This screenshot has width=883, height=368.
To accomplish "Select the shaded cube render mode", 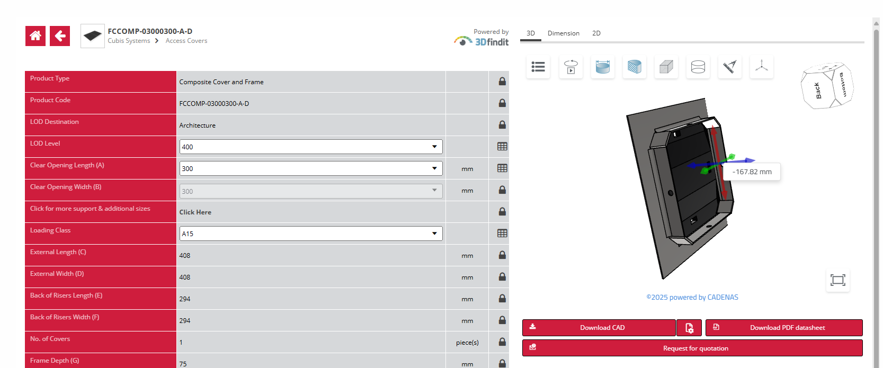I will pyautogui.click(x=666, y=67).
